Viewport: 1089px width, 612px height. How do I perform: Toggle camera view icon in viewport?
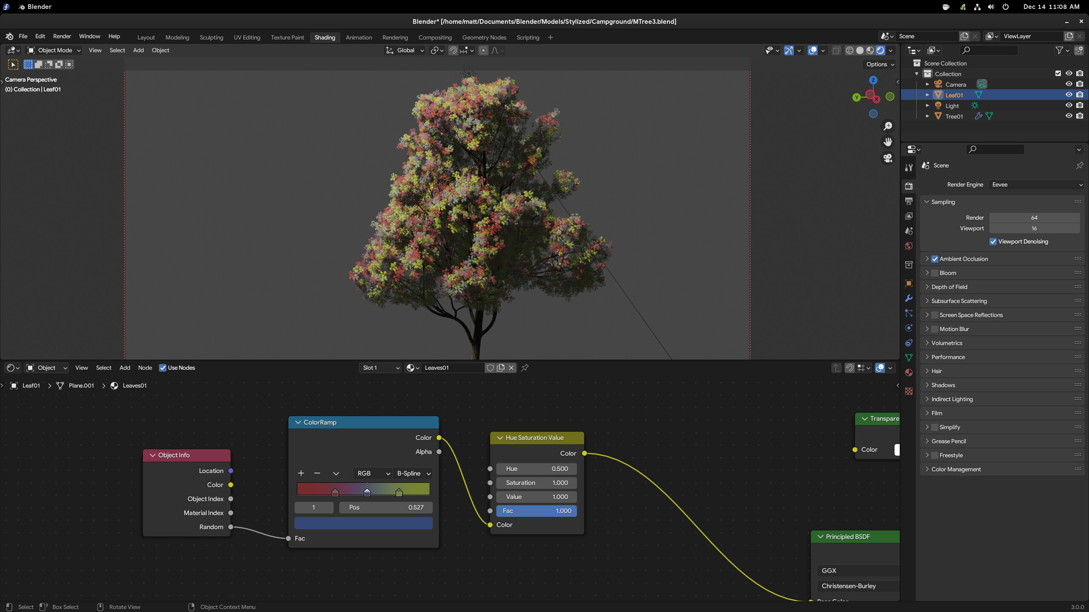[888, 158]
